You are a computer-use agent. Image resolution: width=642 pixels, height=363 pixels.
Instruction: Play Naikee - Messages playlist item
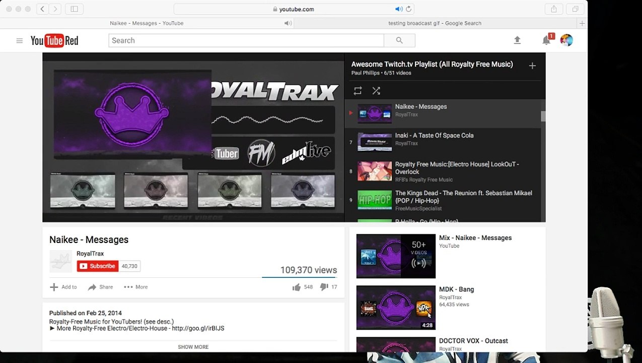coord(443,113)
